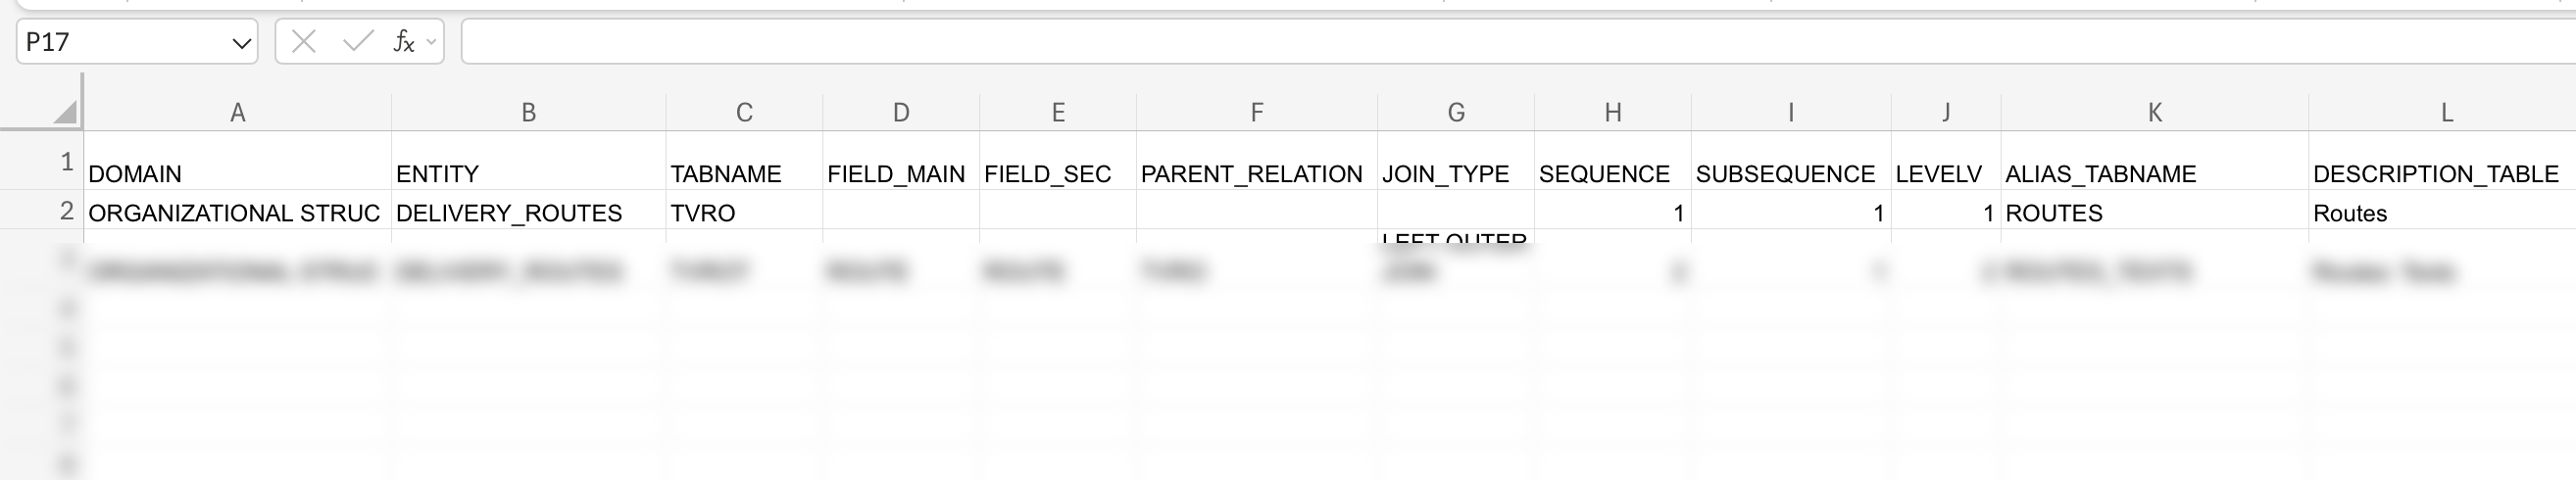
Task: Open the Insert Function fx dialog
Action: pyautogui.click(x=403, y=42)
